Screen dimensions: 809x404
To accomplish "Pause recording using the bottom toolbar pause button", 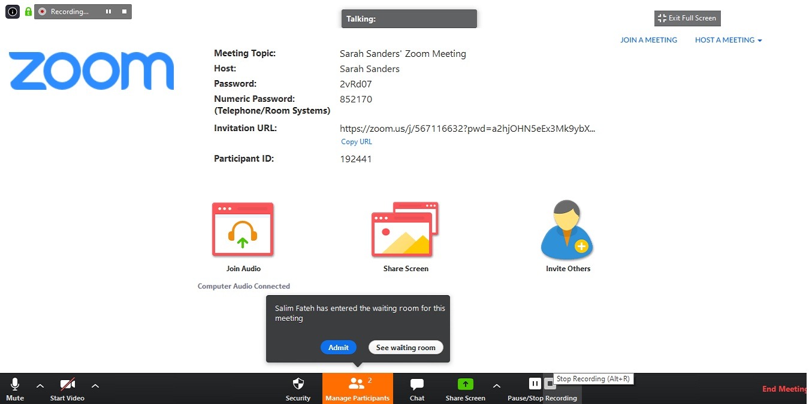I will (x=534, y=384).
